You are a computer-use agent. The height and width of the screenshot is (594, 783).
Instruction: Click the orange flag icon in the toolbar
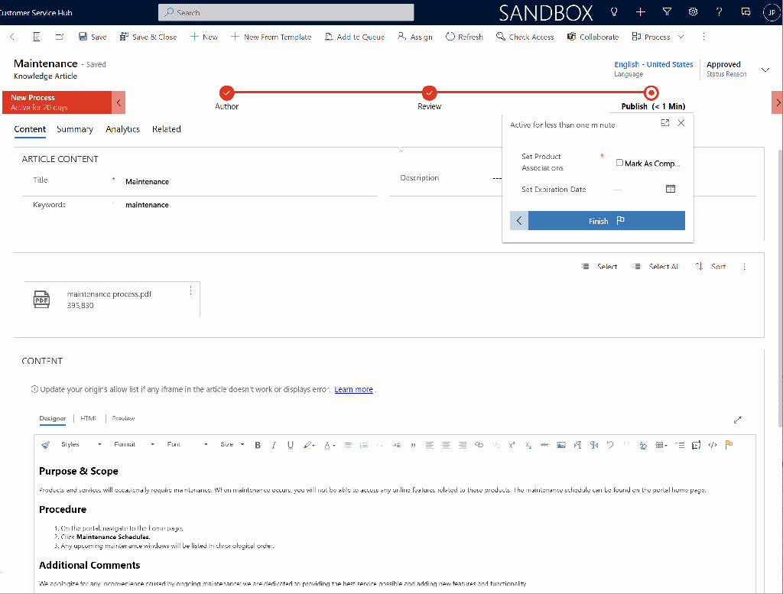click(729, 445)
